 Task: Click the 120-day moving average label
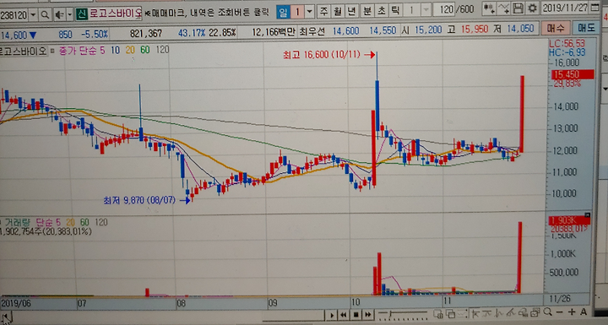(162, 50)
